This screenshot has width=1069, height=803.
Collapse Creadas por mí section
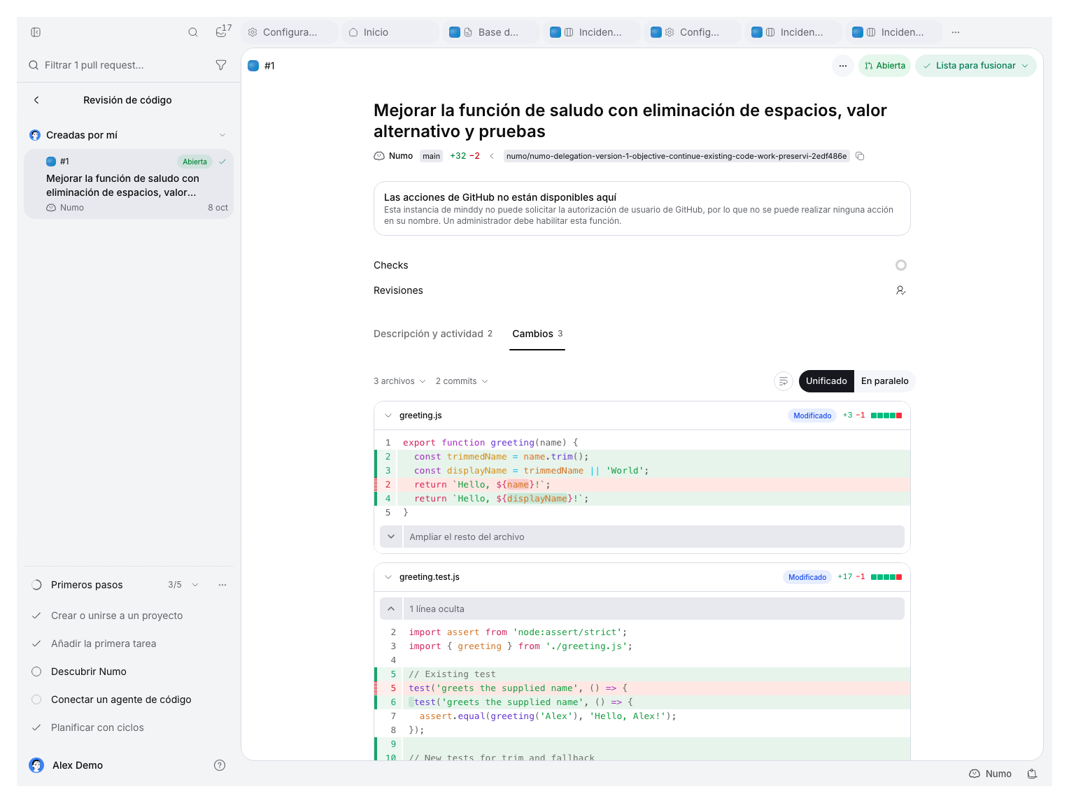[x=222, y=135]
